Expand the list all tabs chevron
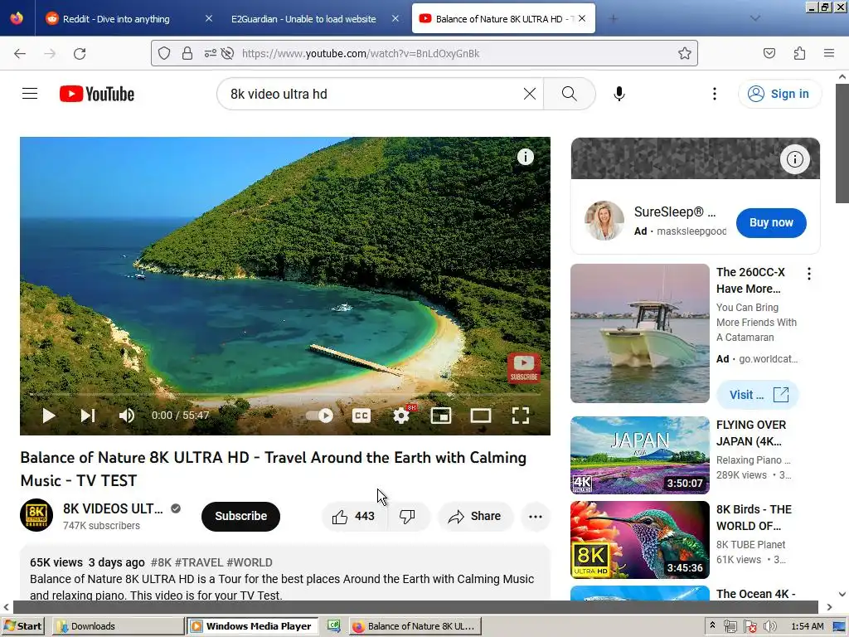849x637 pixels. coord(755,19)
